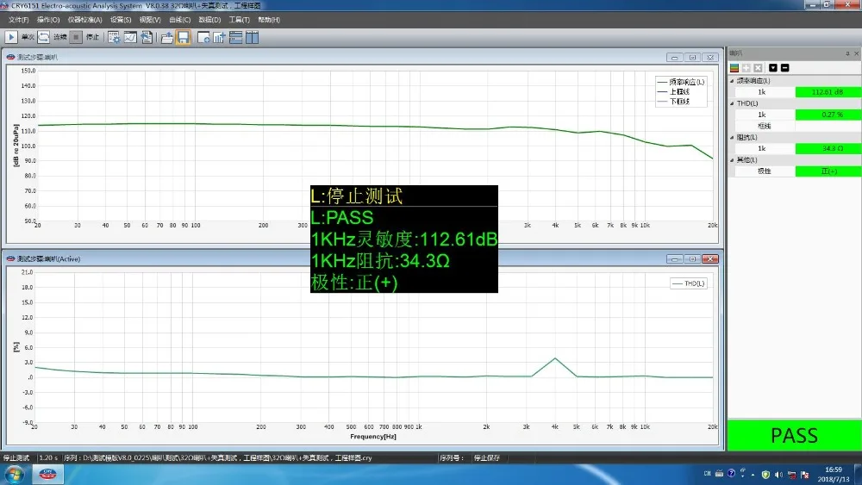Maximize the upper frequency response chart window
The height and width of the screenshot is (485, 862).
693,57
